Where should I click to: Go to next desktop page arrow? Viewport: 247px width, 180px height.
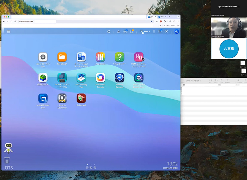[178, 102]
